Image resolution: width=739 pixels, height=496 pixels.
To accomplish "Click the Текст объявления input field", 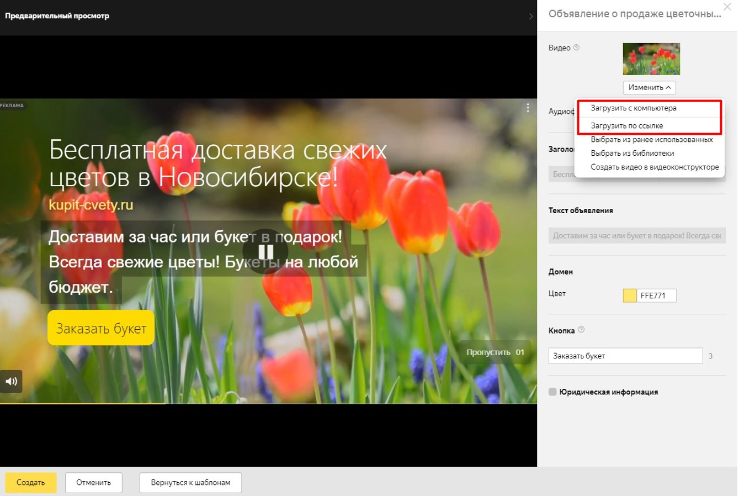I will (x=637, y=236).
